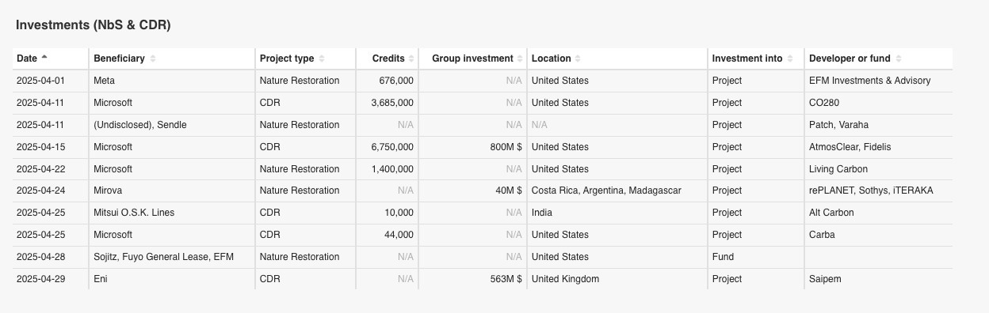Screen dimensions: 989x313
Task: Click sort arrows beside Group investment header
Action: pyautogui.click(x=520, y=58)
